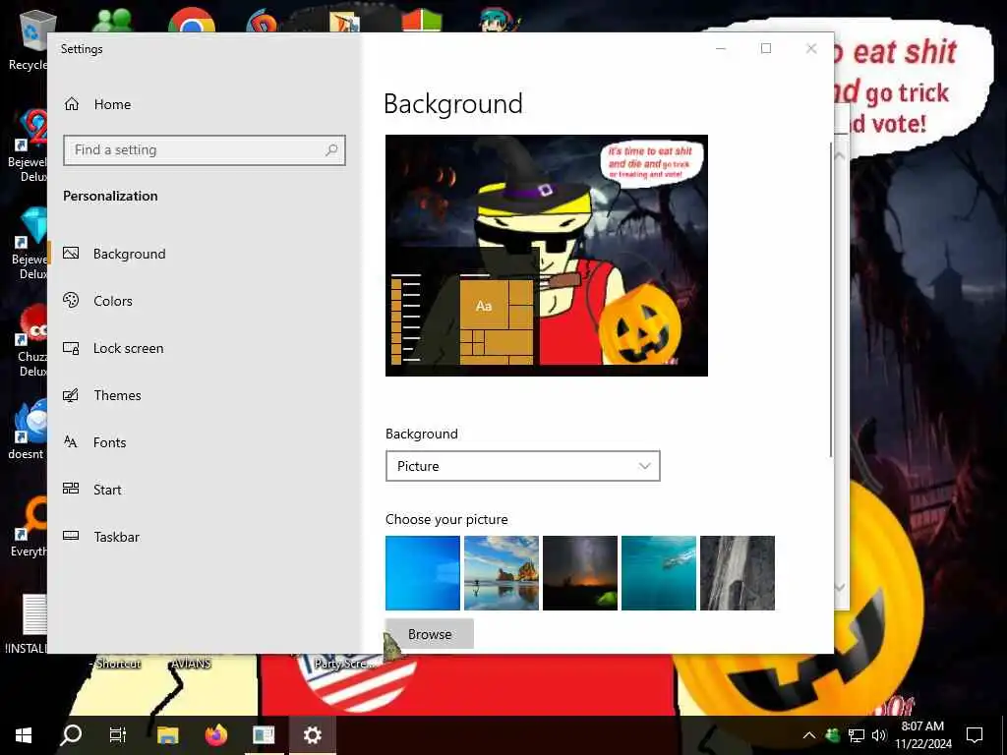Click the Browse button
This screenshot has width=1007, height=755.
(x=430, y=634)
